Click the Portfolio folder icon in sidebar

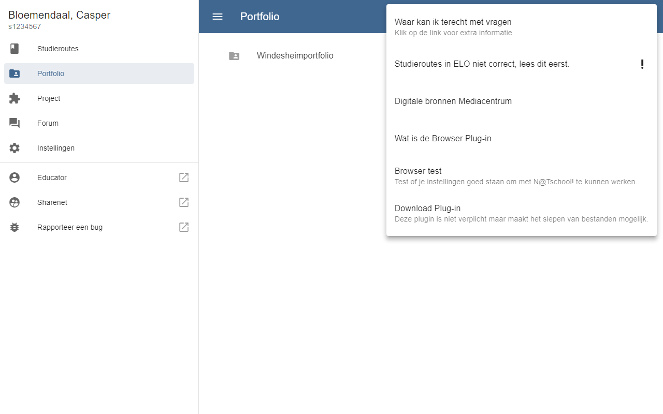15,73
